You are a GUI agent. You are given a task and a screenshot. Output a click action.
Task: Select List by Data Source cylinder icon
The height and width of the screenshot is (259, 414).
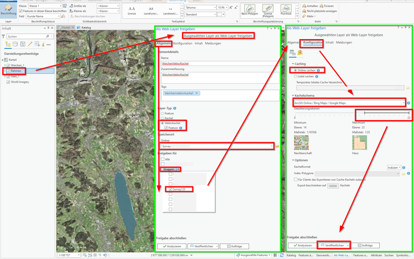(16, 44)
